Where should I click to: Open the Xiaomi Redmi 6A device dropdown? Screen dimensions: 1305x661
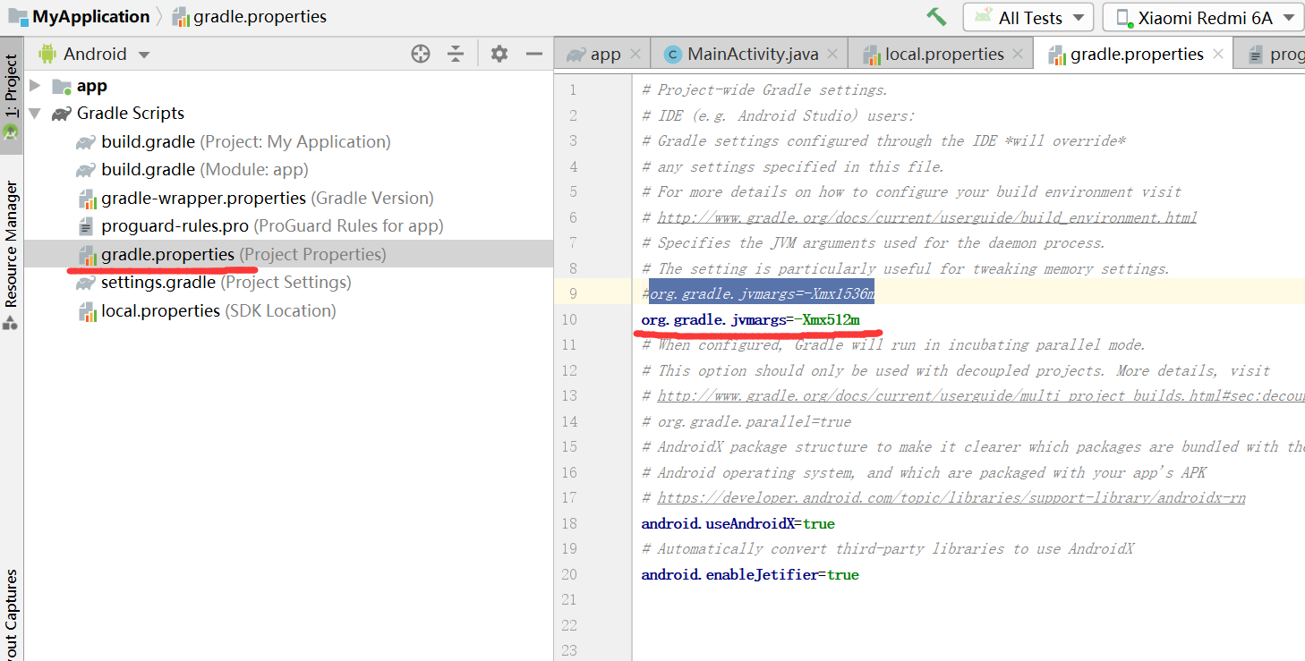(x=1203, y=18)
